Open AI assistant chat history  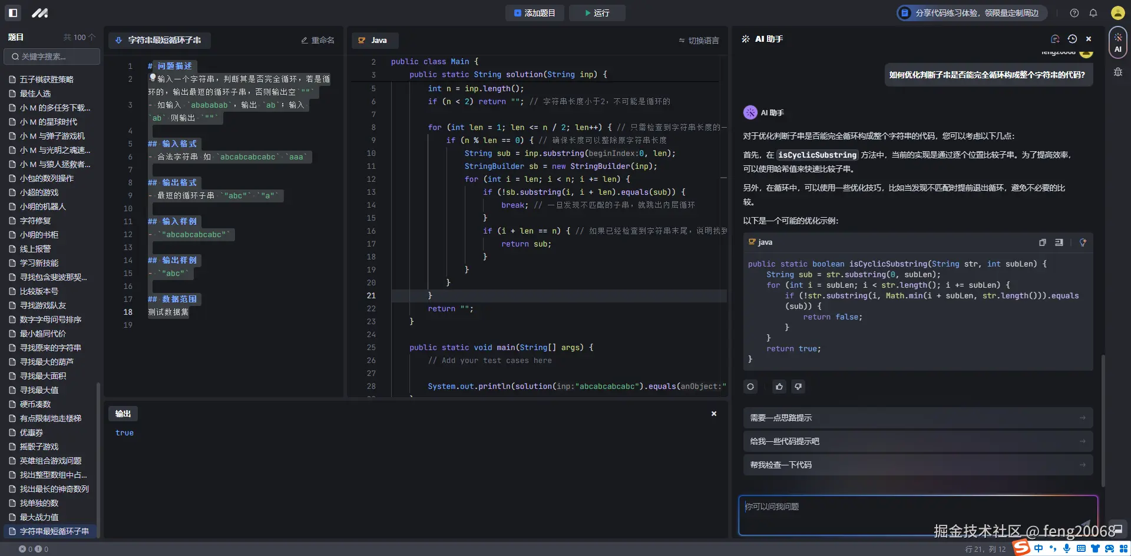pyautogui.click(x=1072, y=39)
